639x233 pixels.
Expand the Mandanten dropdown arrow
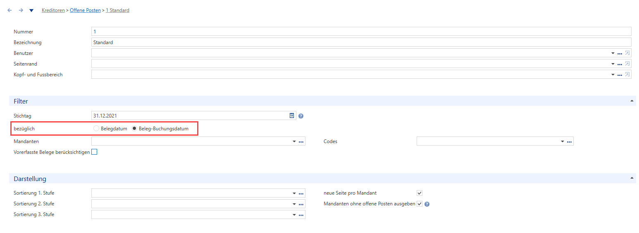point(294,141)
